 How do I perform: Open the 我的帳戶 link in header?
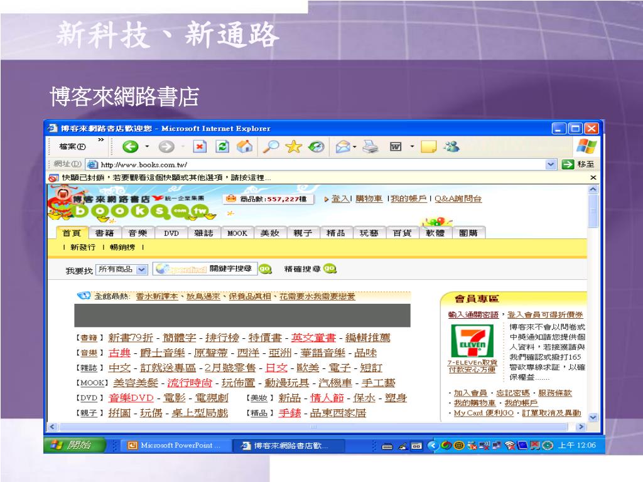click(x=409, y=199)
